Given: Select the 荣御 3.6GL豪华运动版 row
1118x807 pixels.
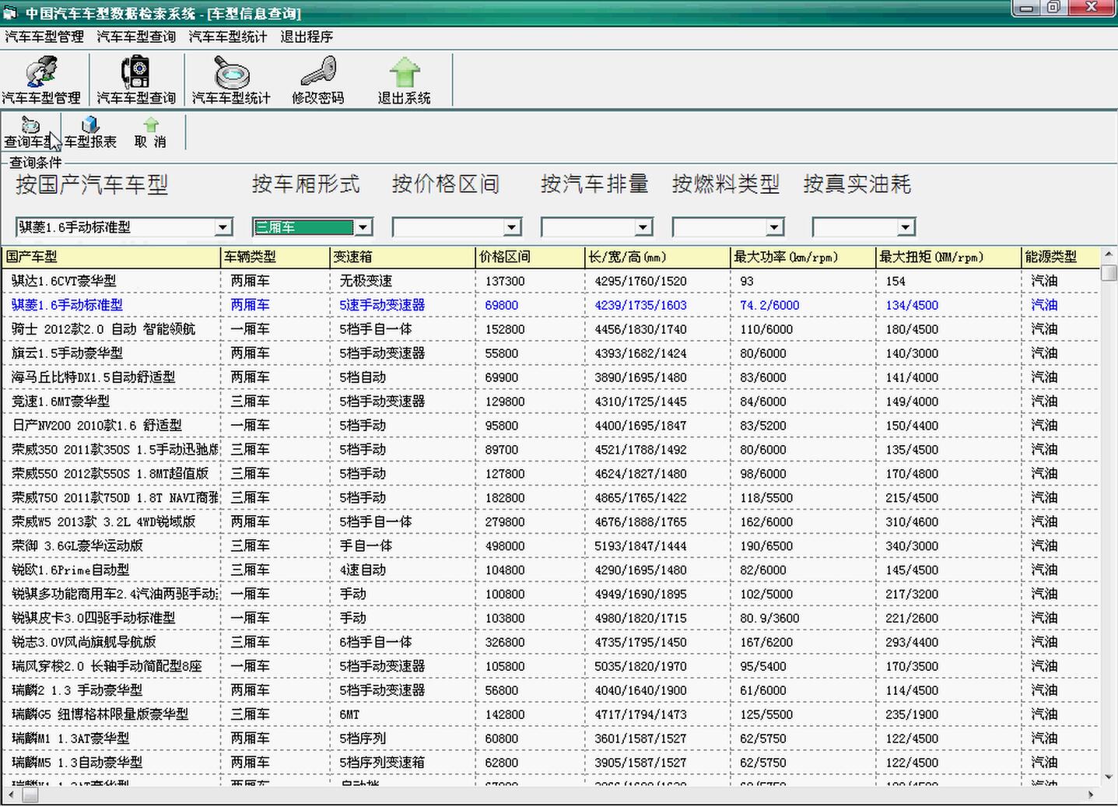Looking at the screenshot, I should [x=552, y=546].
